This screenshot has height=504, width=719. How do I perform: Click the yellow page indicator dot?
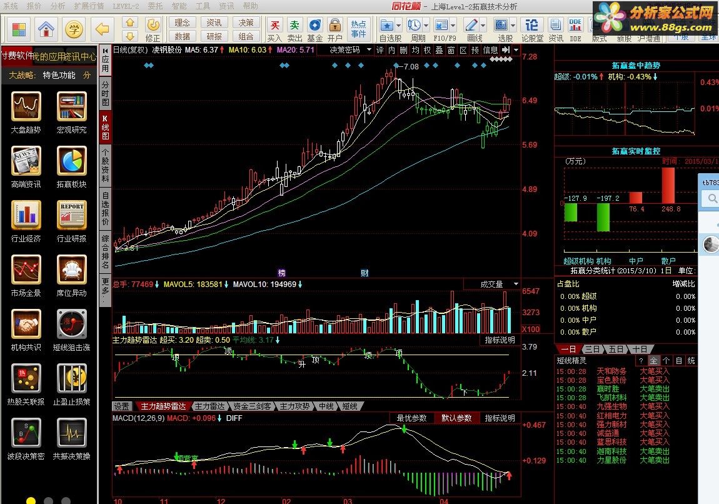pyautogui.click(x=31, y=501)
